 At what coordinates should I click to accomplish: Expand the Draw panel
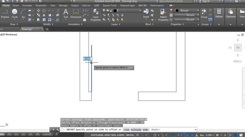coord(14,24)
